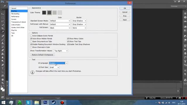Click Cancel in Preferences dialog
This screenshot has height=105, width=187.
click(125, 12)
